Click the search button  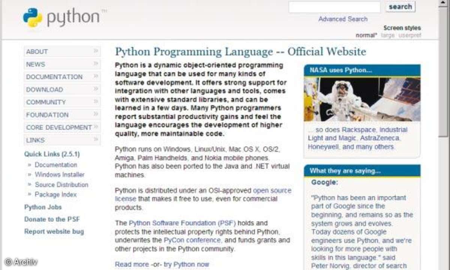pyautogui.click(x=400, y=7)
